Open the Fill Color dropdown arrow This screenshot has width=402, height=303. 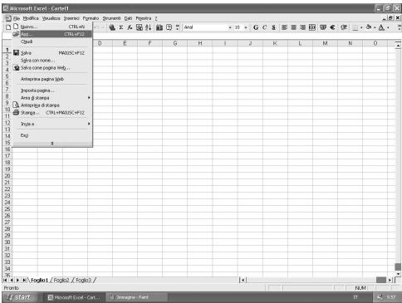point(375,27)
